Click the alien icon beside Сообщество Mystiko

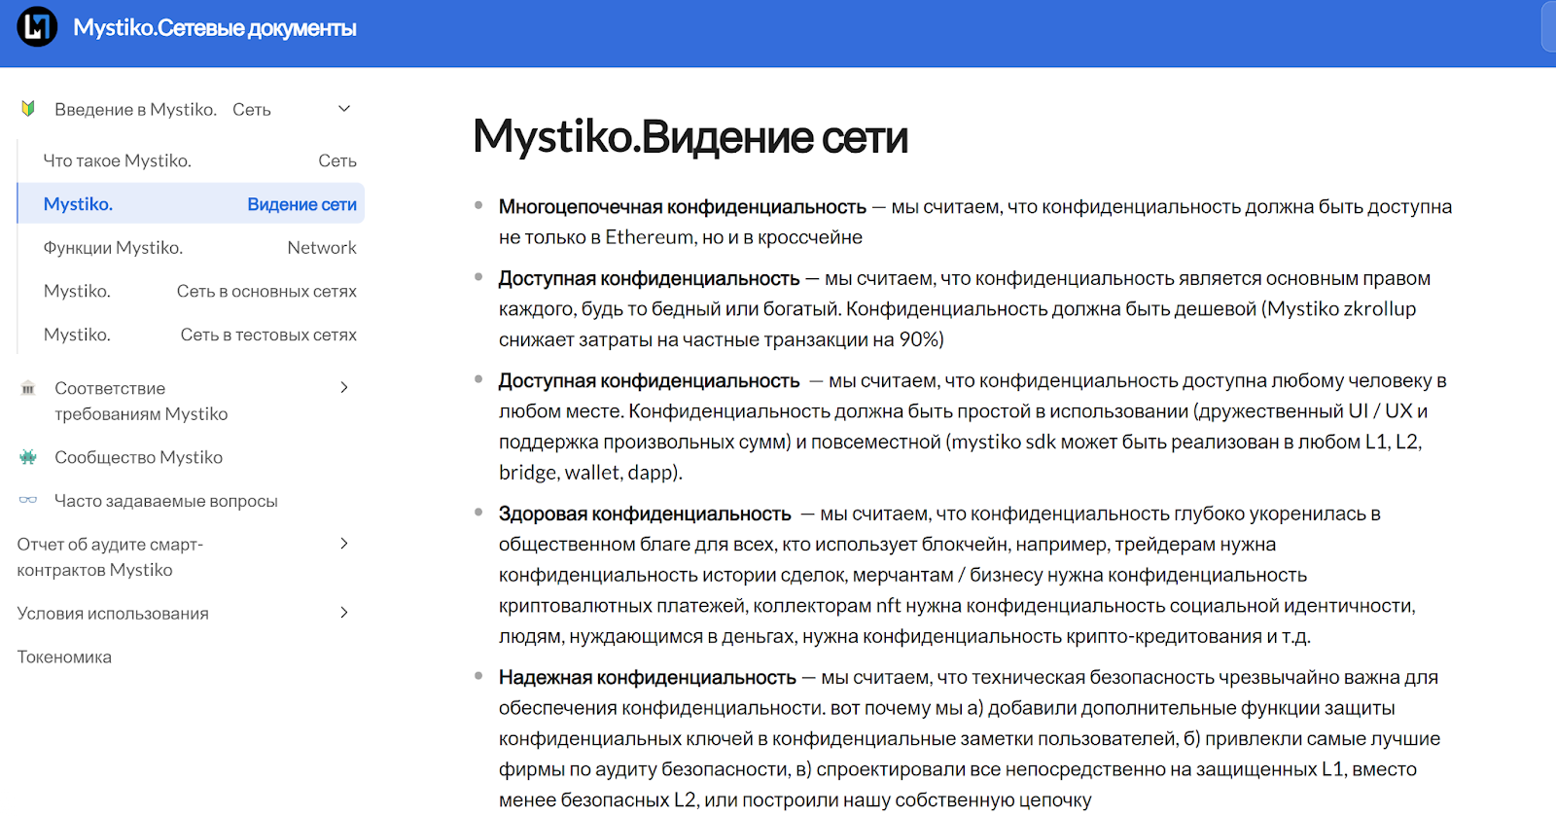click(28, 457)
